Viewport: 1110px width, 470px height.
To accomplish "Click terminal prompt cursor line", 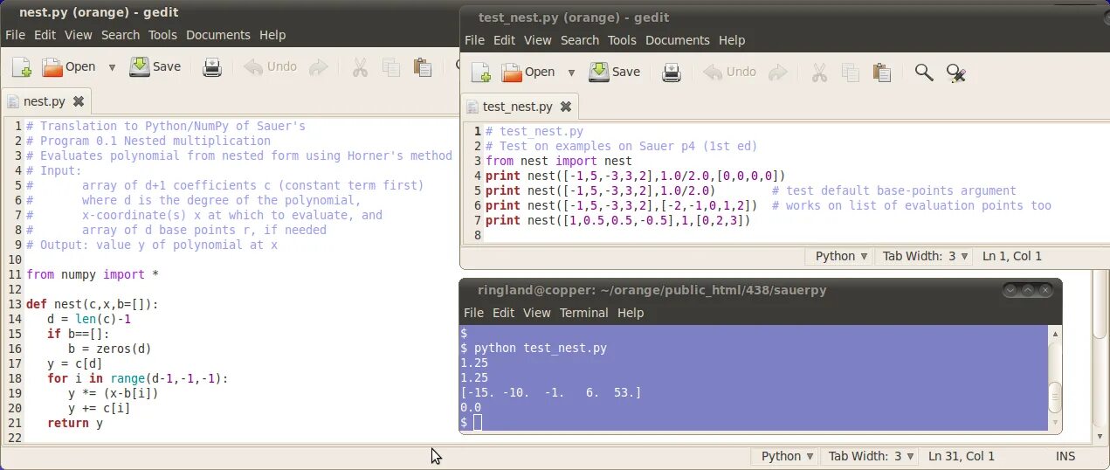I will 472,423.
